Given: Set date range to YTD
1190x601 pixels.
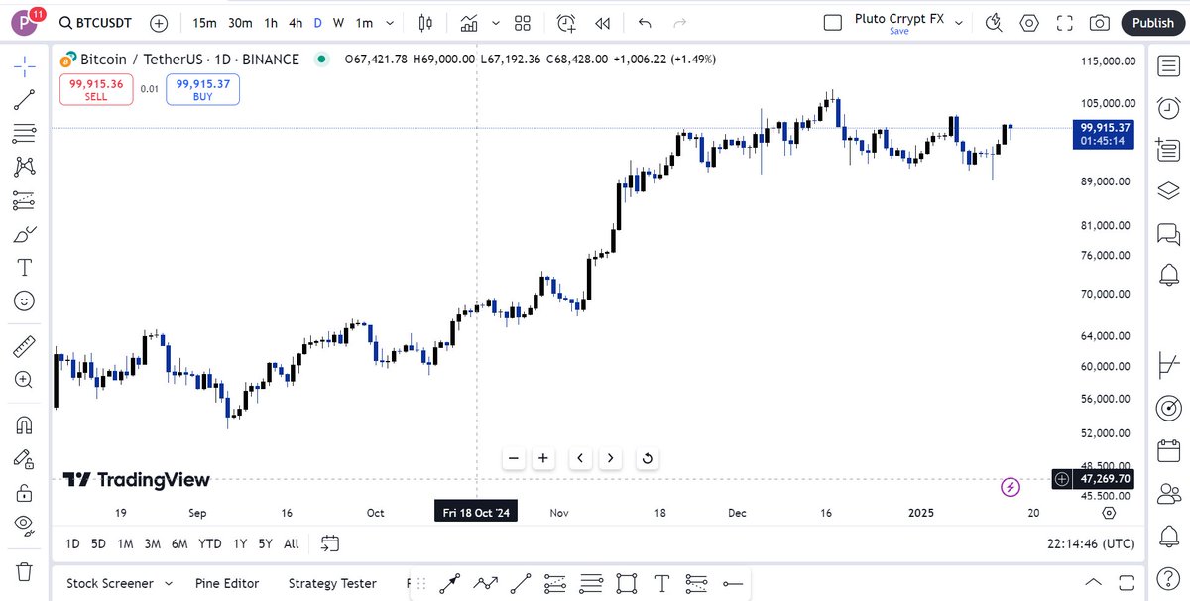Looking at the screenshot, I should [x=209, y=543].
